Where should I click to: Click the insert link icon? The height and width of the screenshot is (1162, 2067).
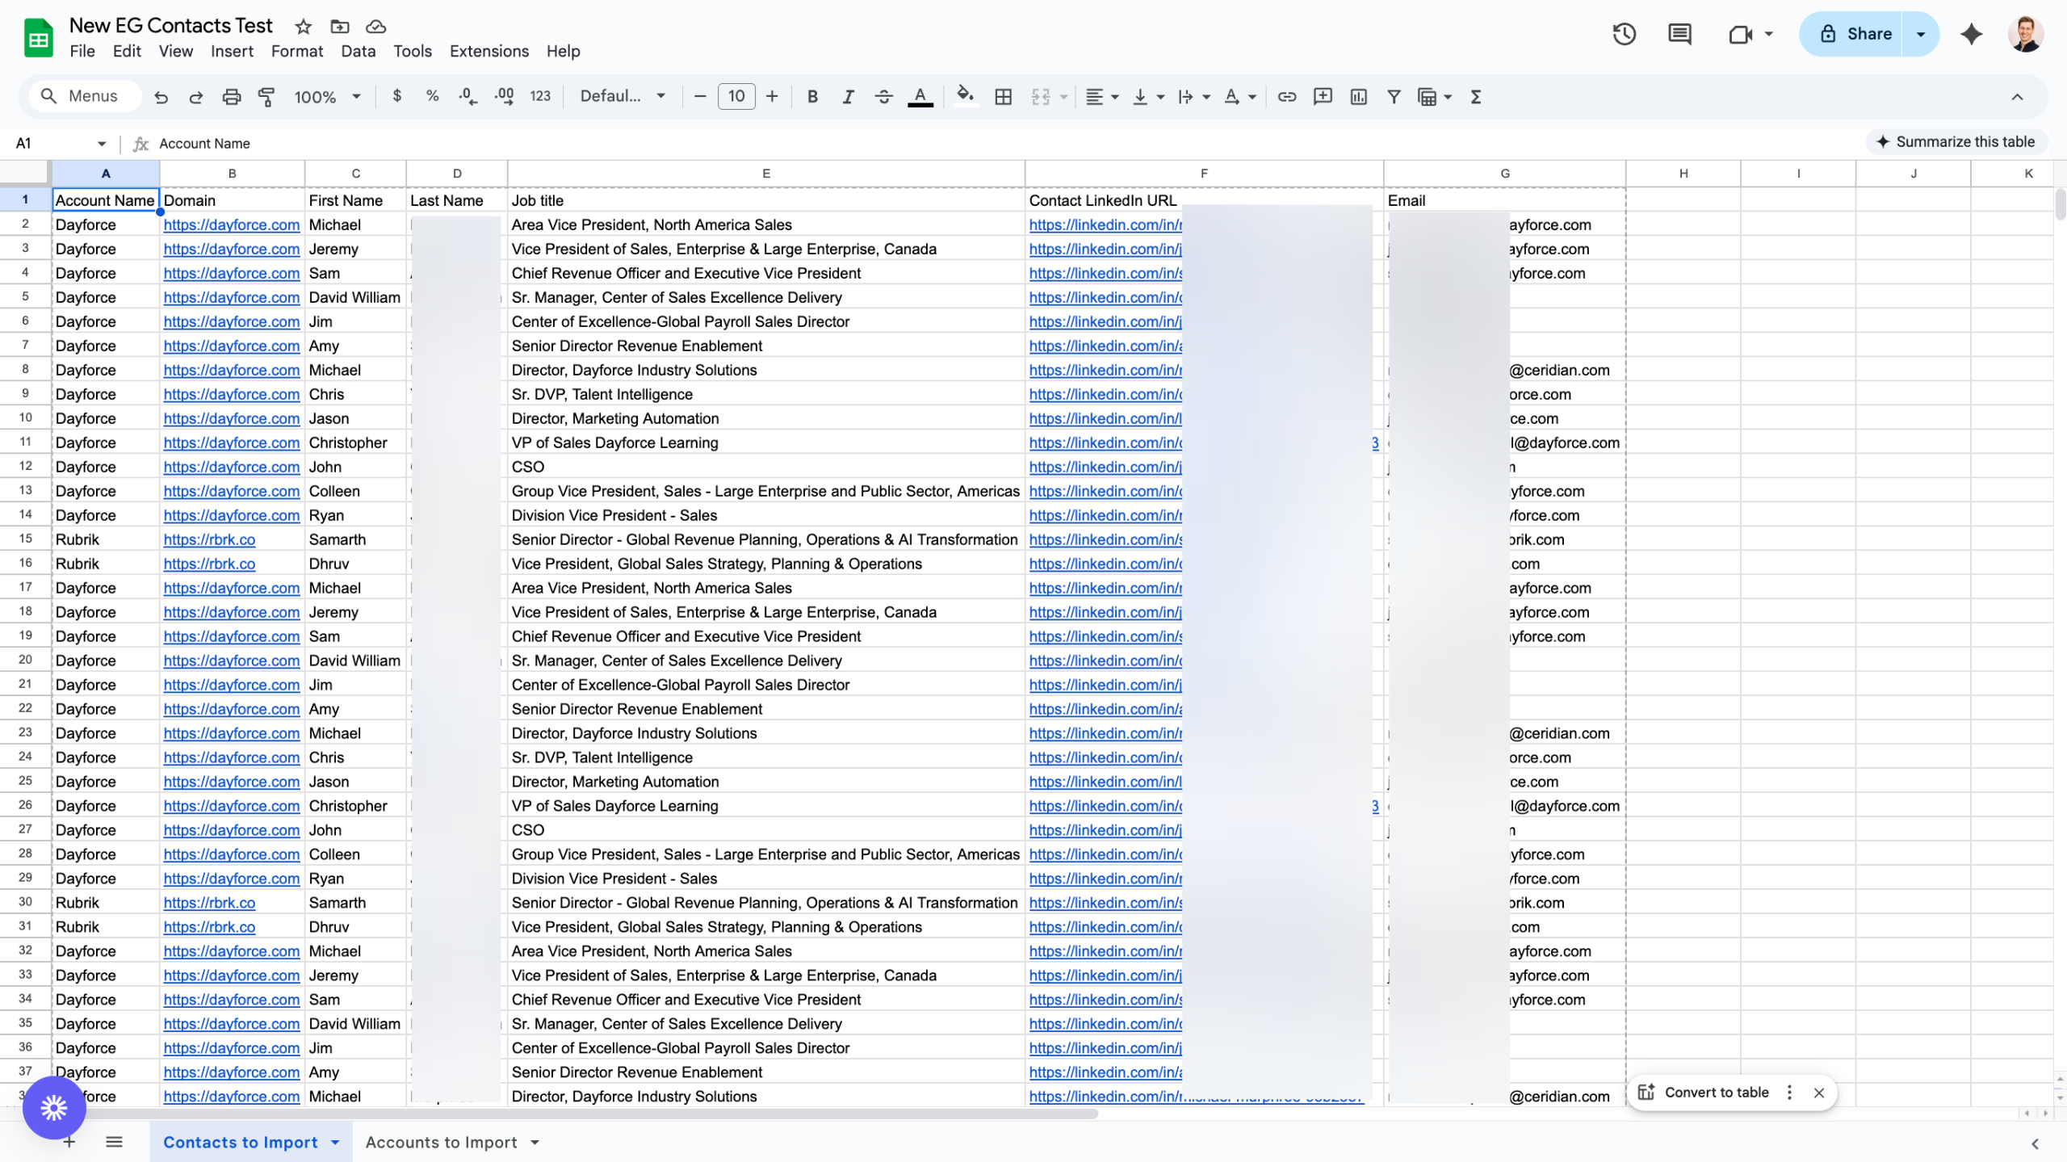click(1287, 97)
